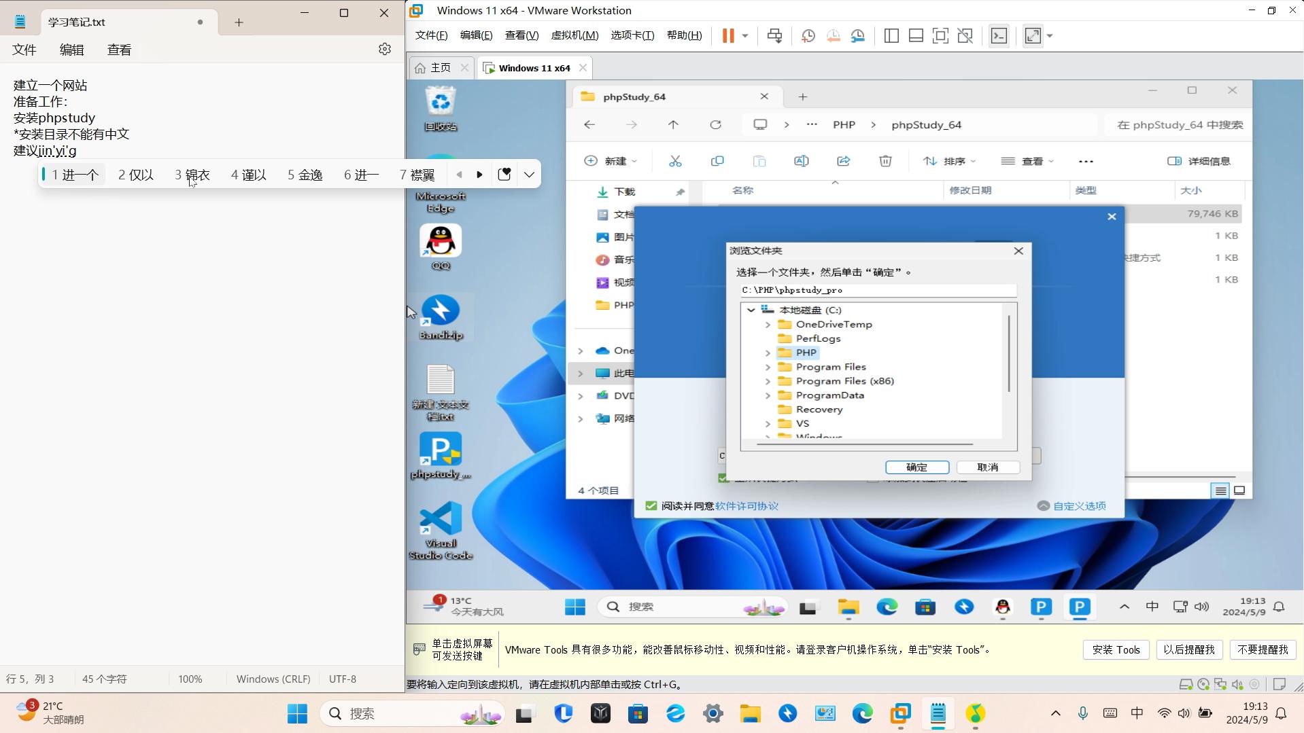Click Explorer cut scissors icon
Viewport: 1304px width, 733px height.
point(675,161)
